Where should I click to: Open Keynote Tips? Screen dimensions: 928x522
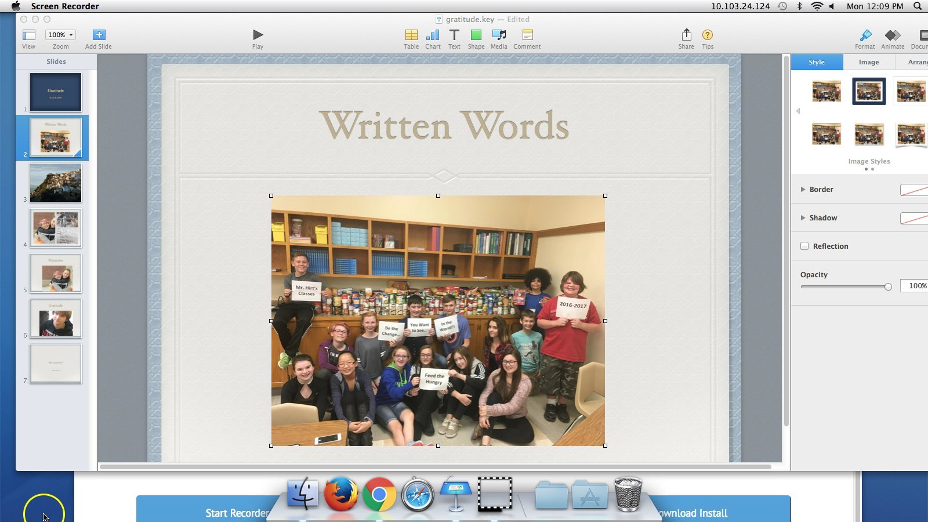click(x=707, y=37)
